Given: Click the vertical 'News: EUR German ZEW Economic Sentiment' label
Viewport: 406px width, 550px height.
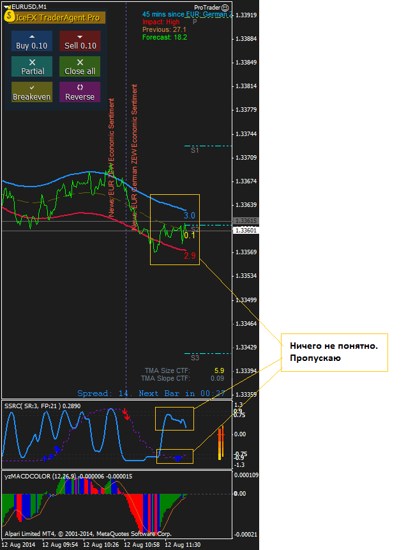Looking at the screenshot, I should [134, 157].
